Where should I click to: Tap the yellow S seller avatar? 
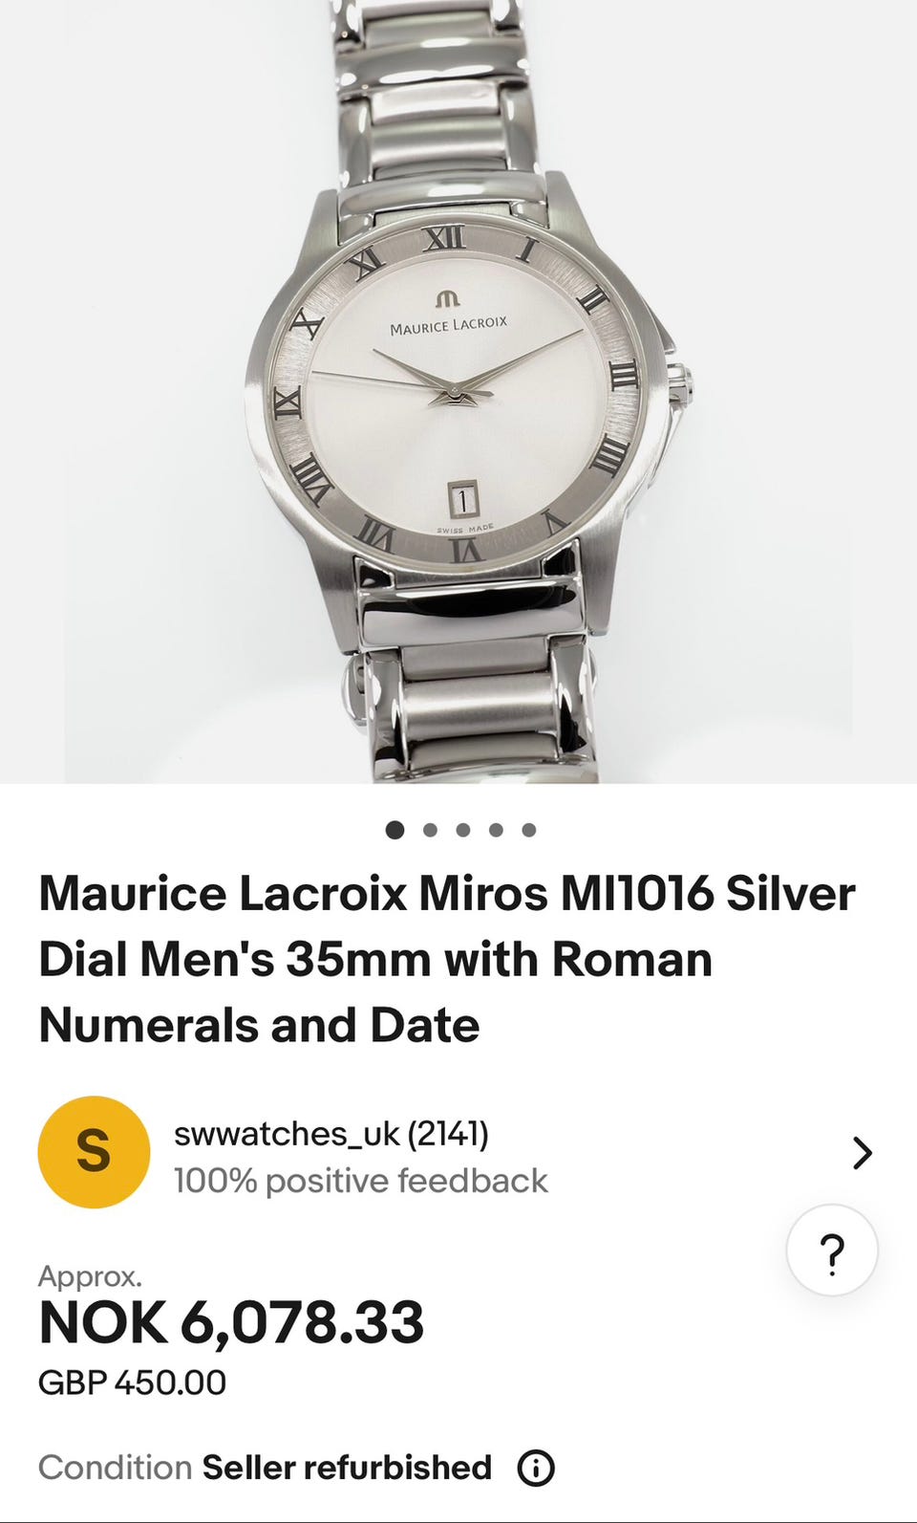tap(94, 1152)
